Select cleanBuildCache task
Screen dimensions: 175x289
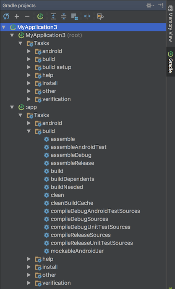click(72, 203)
